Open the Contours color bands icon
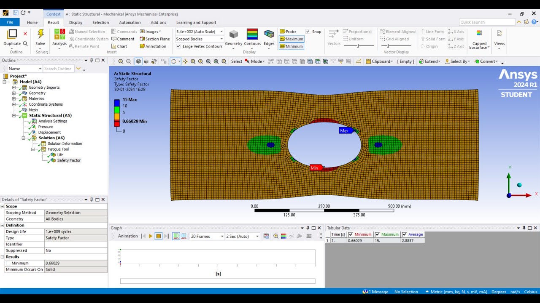Screen dimensions: 540x303 click(252, 34)
